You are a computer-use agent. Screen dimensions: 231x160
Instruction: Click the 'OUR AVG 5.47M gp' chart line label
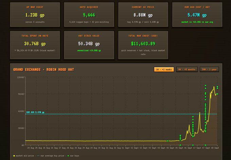35,112
